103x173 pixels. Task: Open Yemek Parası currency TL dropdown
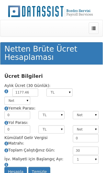[x=51, y=115]
